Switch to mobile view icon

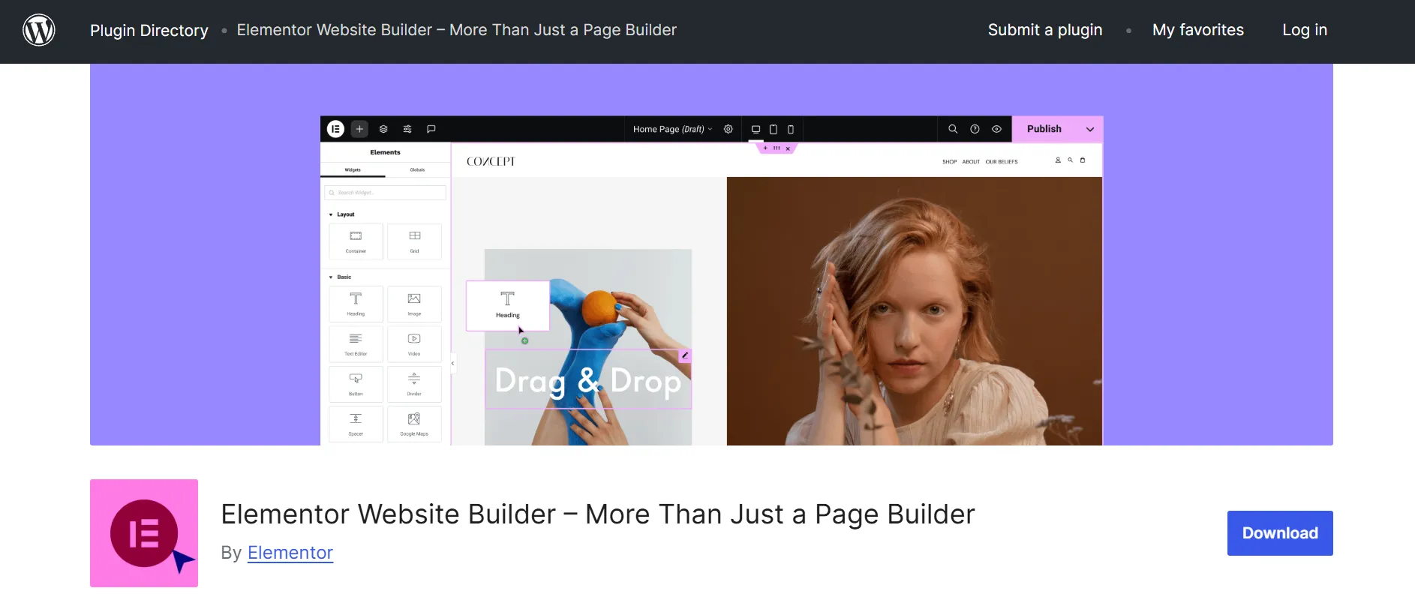[x=790, y=129]
